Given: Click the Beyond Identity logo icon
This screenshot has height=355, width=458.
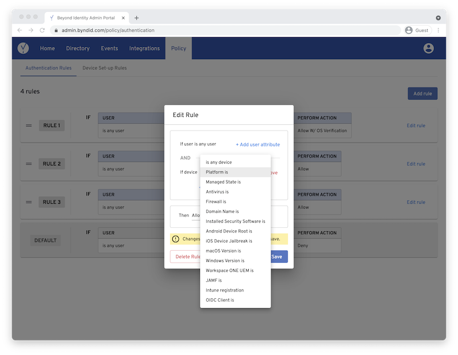Looking at the screenshot, I should tap(23, 48).
